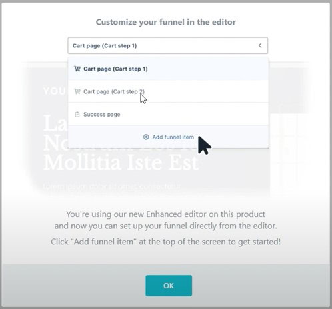Click the blurred 'Mollitia Iste Est' headline in the preview
Image resolution: width=332 pixels, height=309 pixels.
click(x=121, y=163)
